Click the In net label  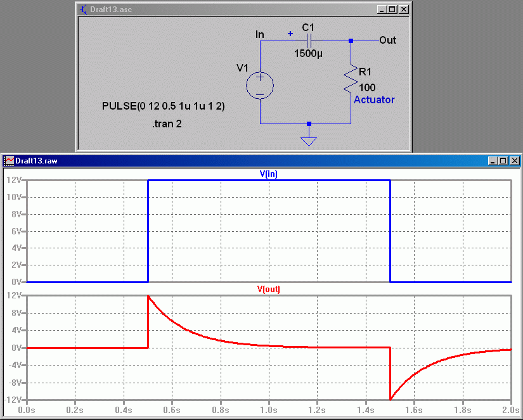(260, 34)
